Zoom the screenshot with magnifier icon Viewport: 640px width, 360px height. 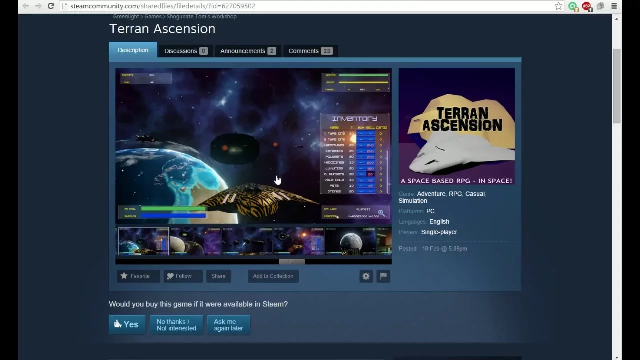point(381,213)
